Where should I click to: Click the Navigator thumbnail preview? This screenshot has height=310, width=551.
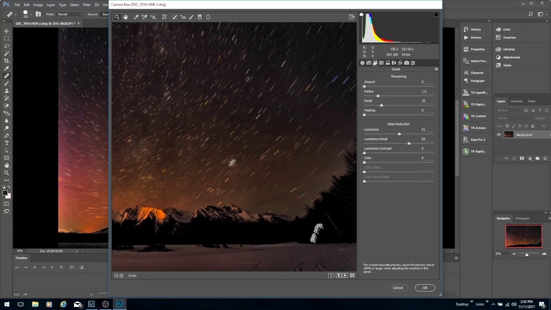pos(523,236)
